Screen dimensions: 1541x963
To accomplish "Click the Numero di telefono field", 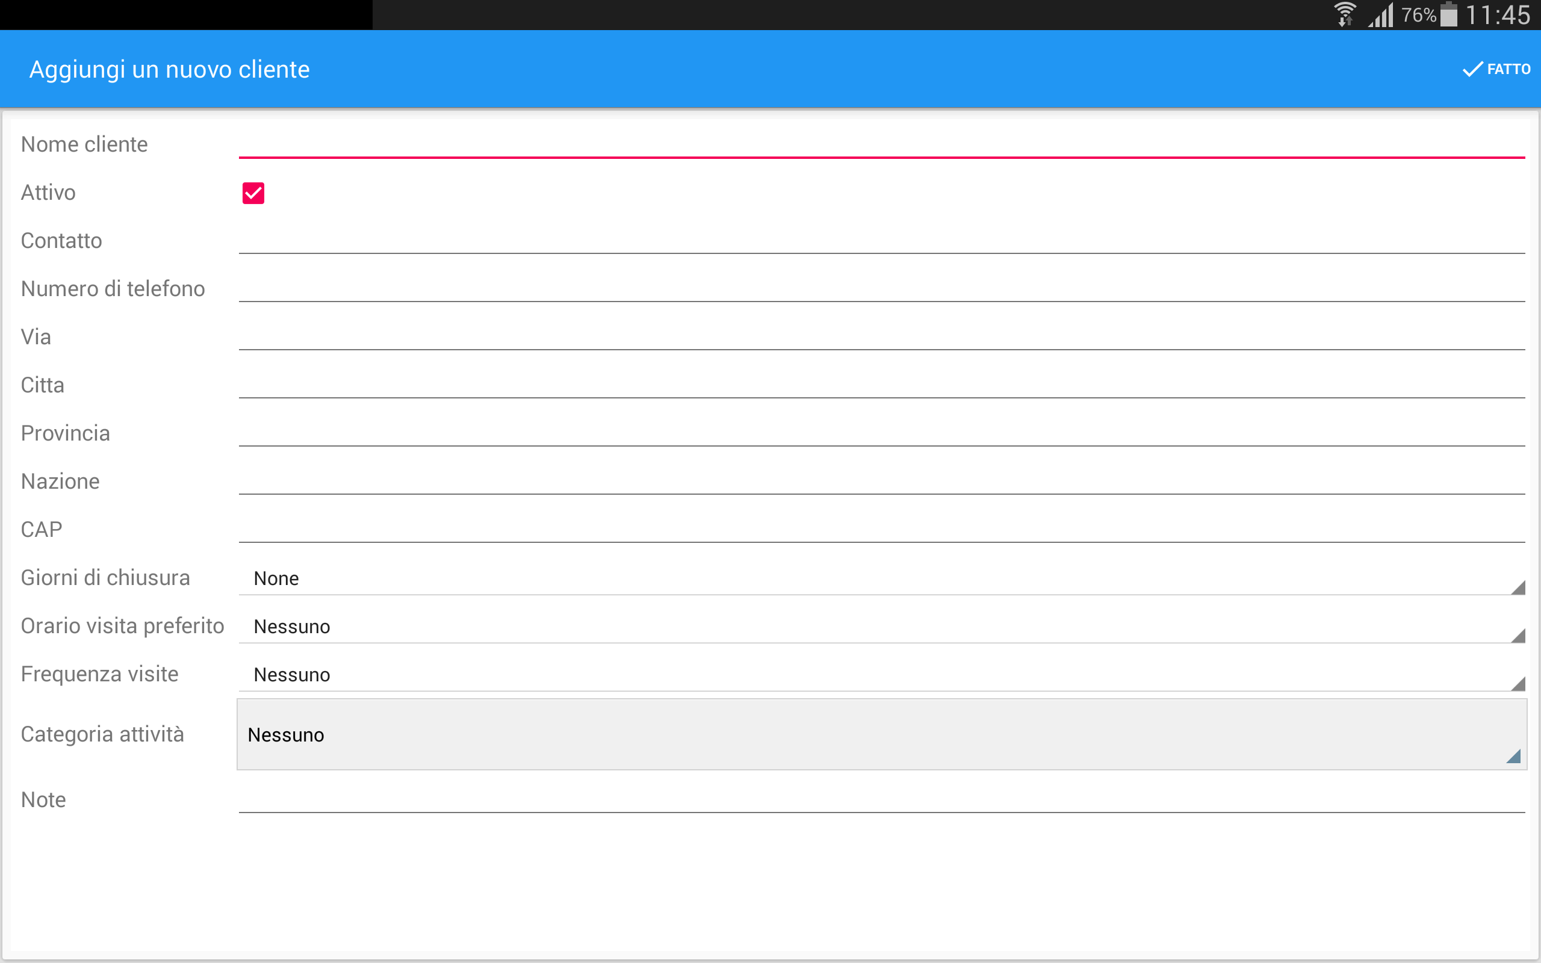I will pos(882,288).
